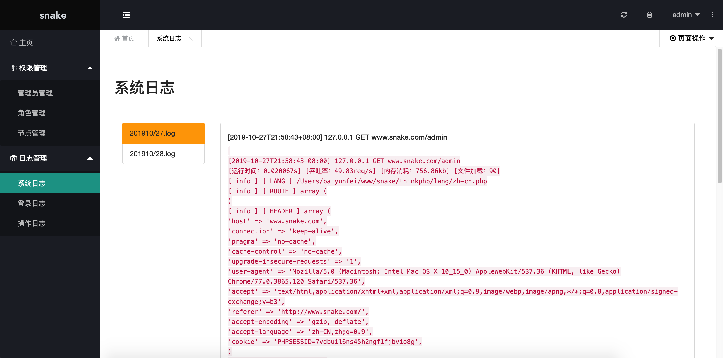Select the 系统日志 tab

169,38
